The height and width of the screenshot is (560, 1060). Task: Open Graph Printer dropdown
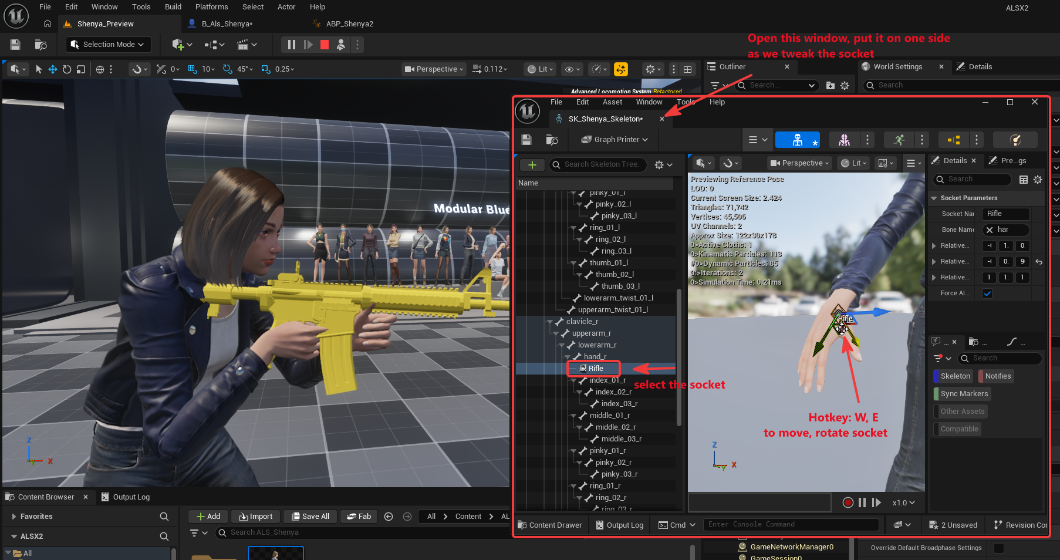(x=615, y=140)
